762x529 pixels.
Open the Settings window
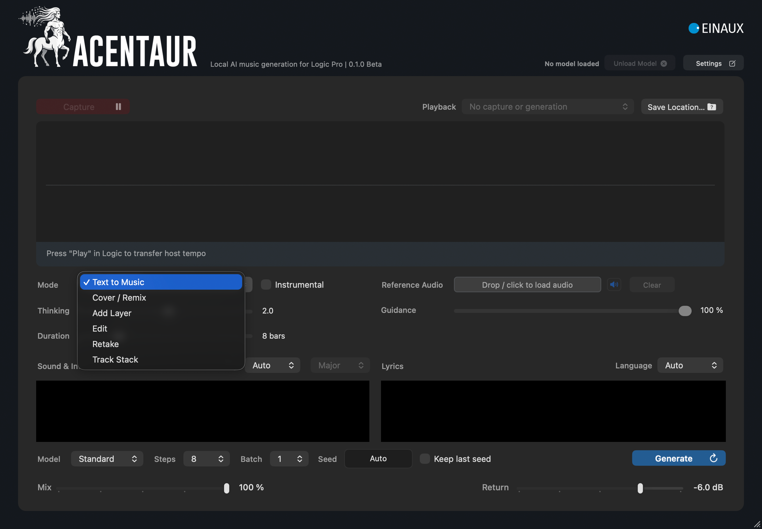713,63
